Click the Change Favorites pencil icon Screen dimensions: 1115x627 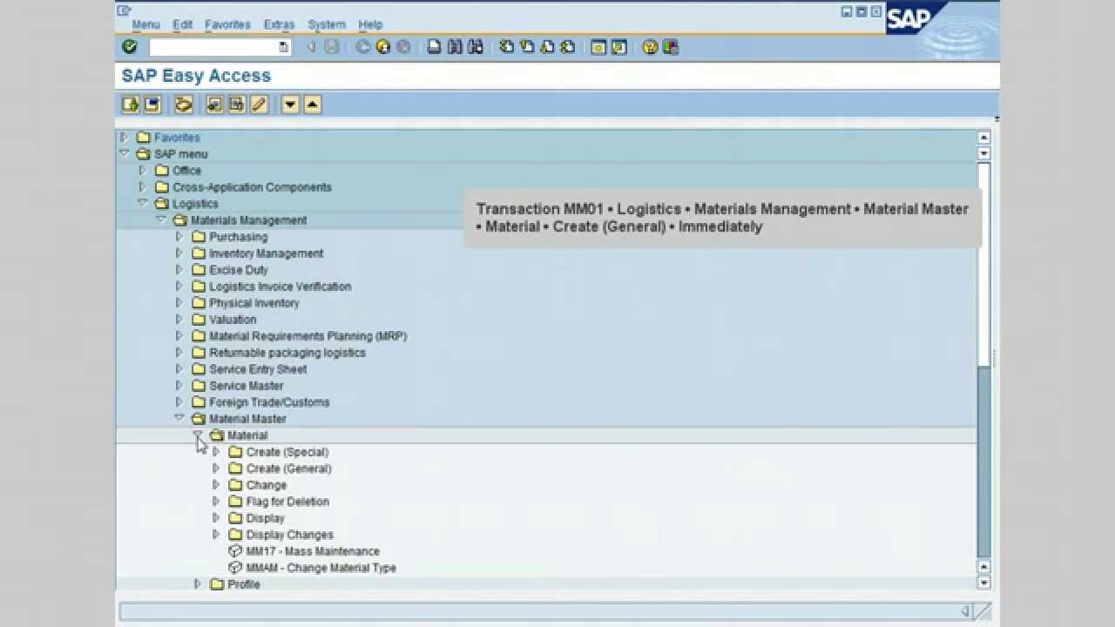[259, 104]
